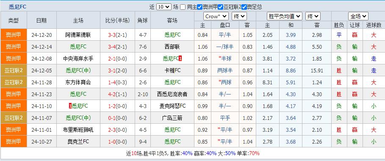Screen dimensions: 385x161
Task: Toggle the 亚冠联2 filter checkbox
Action: click(x=220, y=7)
